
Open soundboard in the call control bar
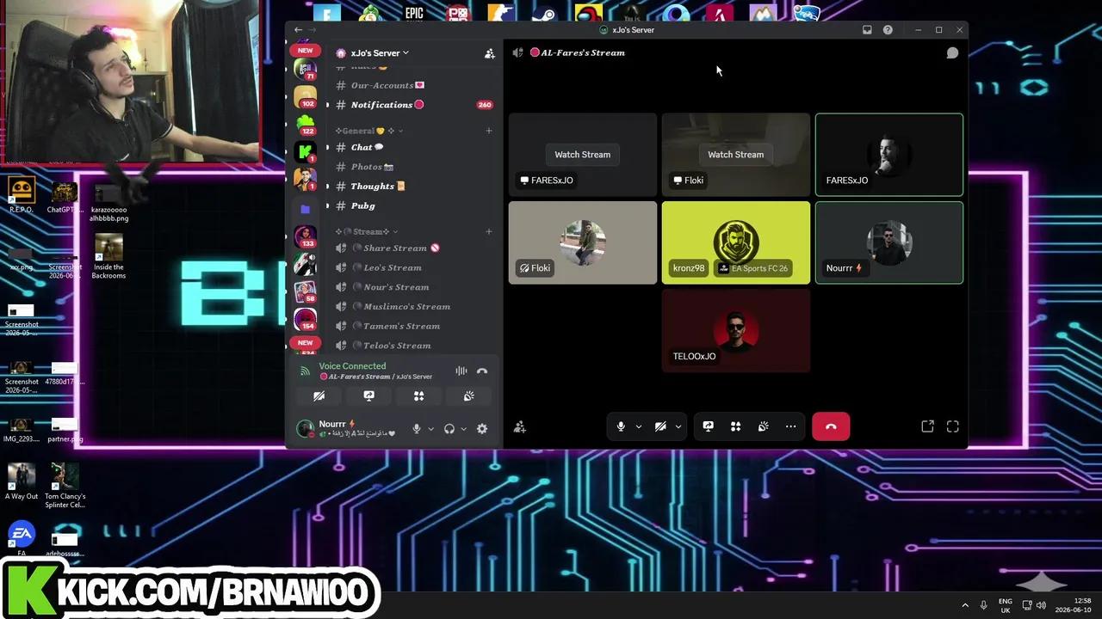(763, 426)
